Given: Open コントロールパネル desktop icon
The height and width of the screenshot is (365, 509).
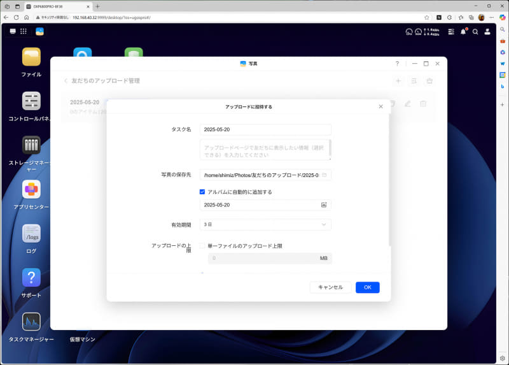Looking at the screenshot, I should [x=31, y=101].
